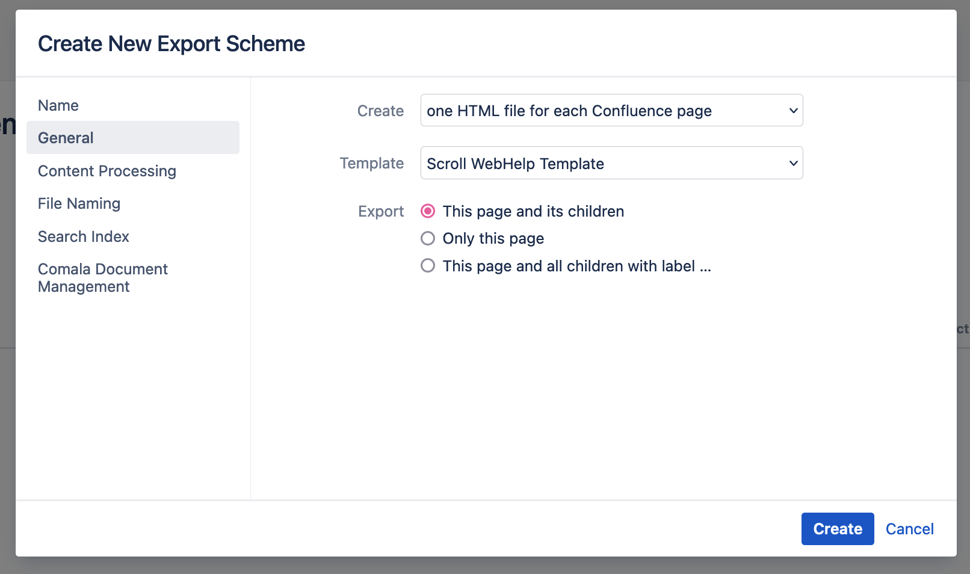Open the Content Processing section
This screenshot has height=574, width=970.
107,171
